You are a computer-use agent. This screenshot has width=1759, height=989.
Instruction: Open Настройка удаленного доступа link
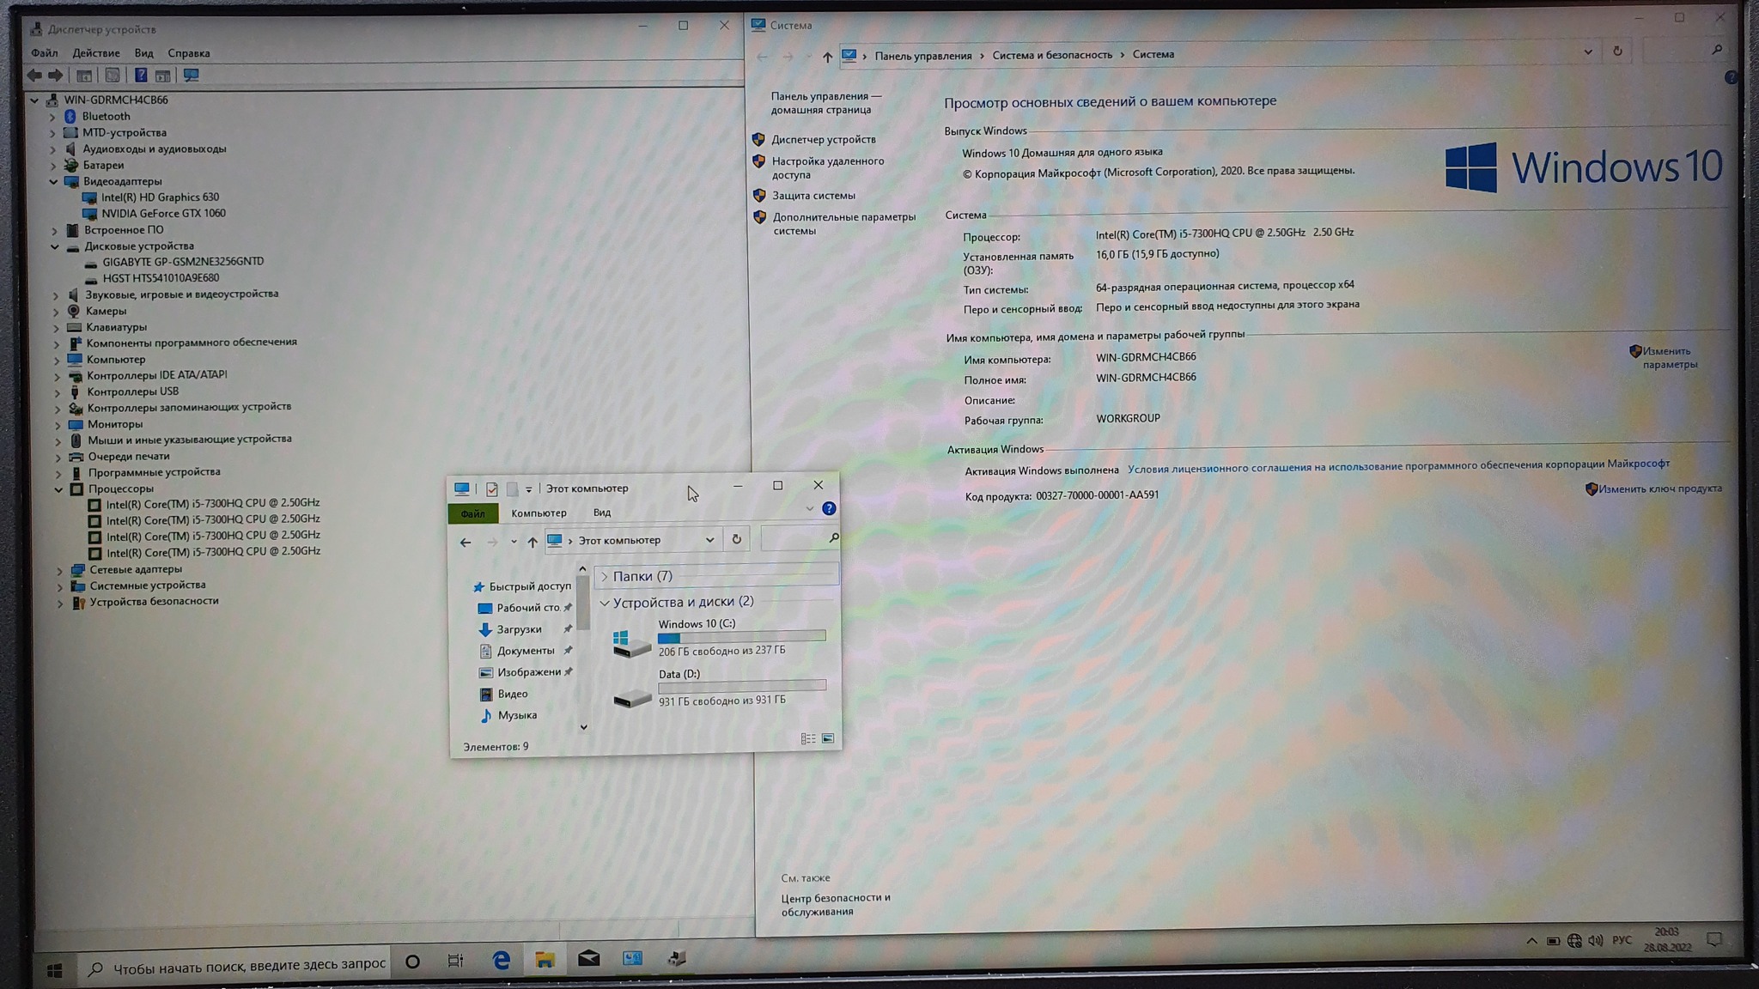tap(827, 168)
